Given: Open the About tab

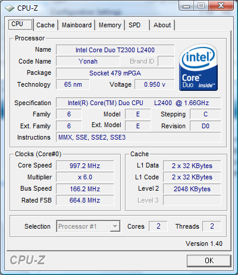Looking at the screenshot, I should point(162,25).
